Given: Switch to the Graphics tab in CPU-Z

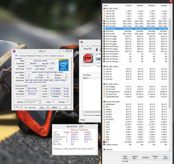Looking at the screenshot, I should [x=53, y=56].
